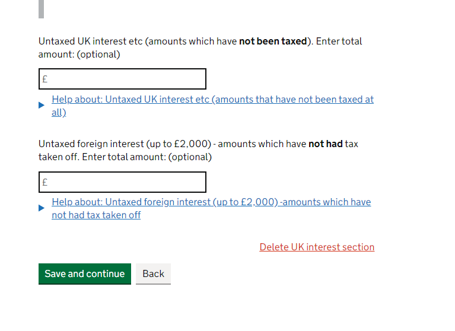Viewport: 455px width, 331px height.
Task: Click the 'Untaxed UK interest etc' label text
Action: point(90,42)
